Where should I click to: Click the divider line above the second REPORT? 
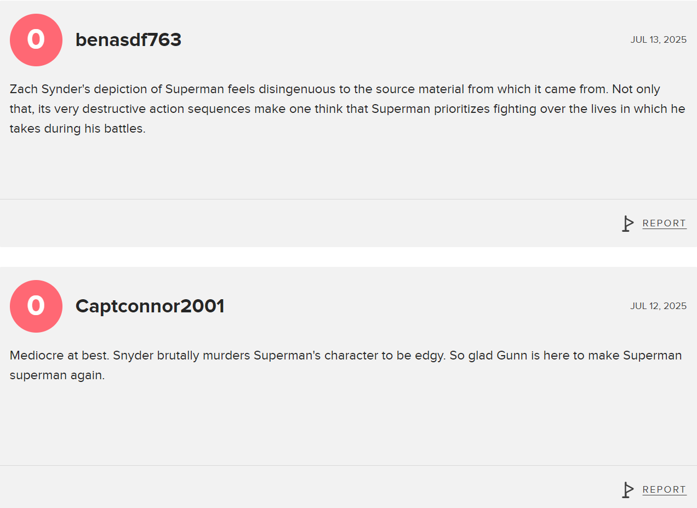coord(348,466)
